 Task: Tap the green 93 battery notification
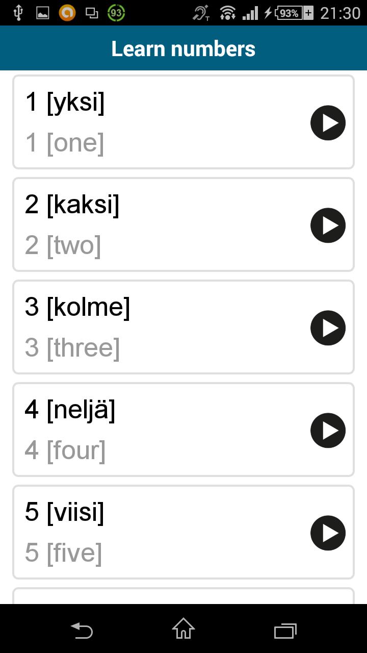(116, 13)
